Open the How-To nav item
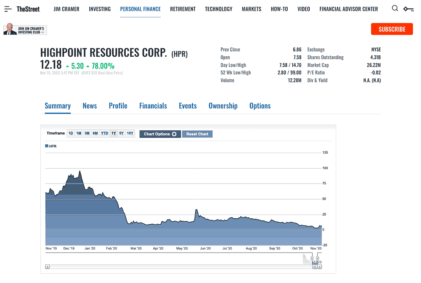 [279, 9]
